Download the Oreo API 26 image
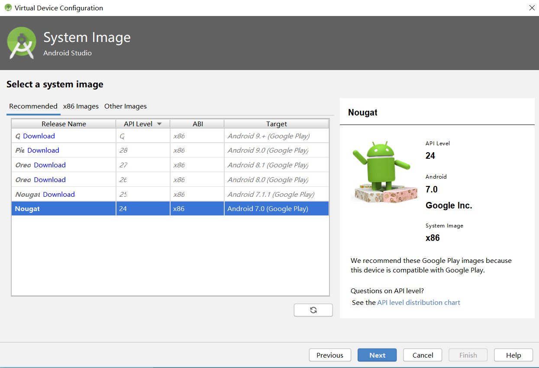 coord(50,180)
